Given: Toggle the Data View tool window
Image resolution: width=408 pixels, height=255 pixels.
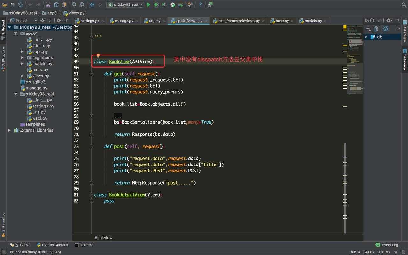Looking at the screenshot, I should [x=404, y=31].
